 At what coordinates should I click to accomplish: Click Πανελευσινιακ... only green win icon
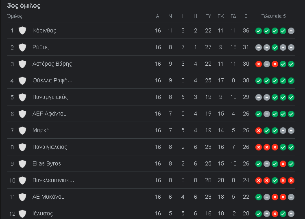point(274,180)
